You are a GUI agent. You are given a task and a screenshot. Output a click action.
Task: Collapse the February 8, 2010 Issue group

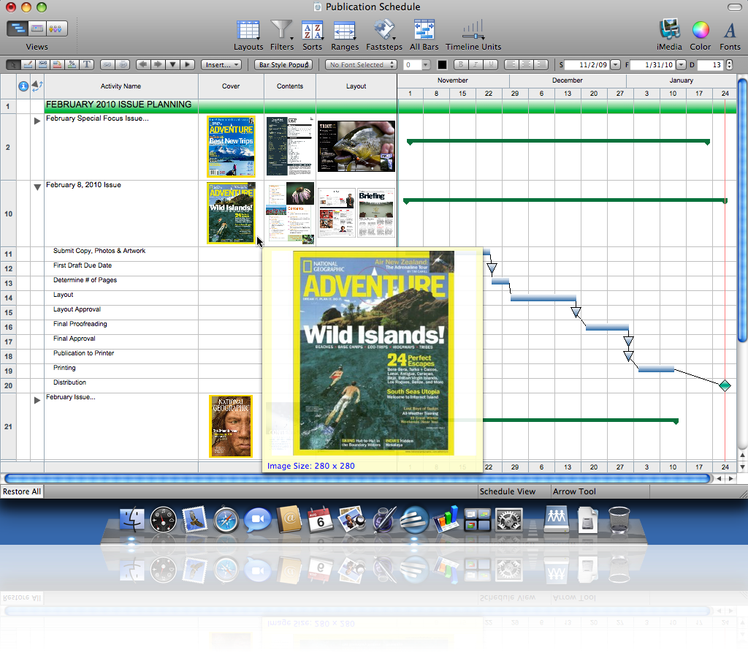point(37,187)
